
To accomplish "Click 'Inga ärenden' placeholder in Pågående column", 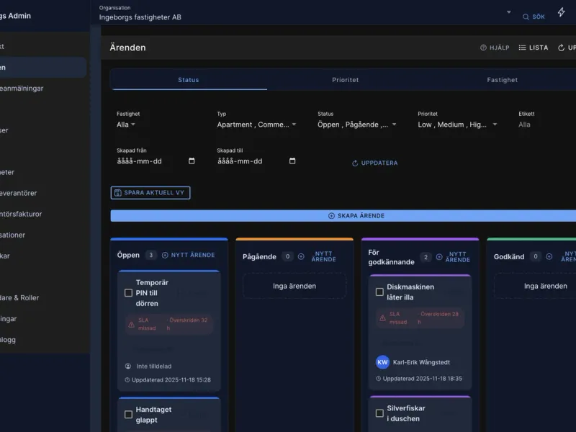I will click(x=294, y=286).
